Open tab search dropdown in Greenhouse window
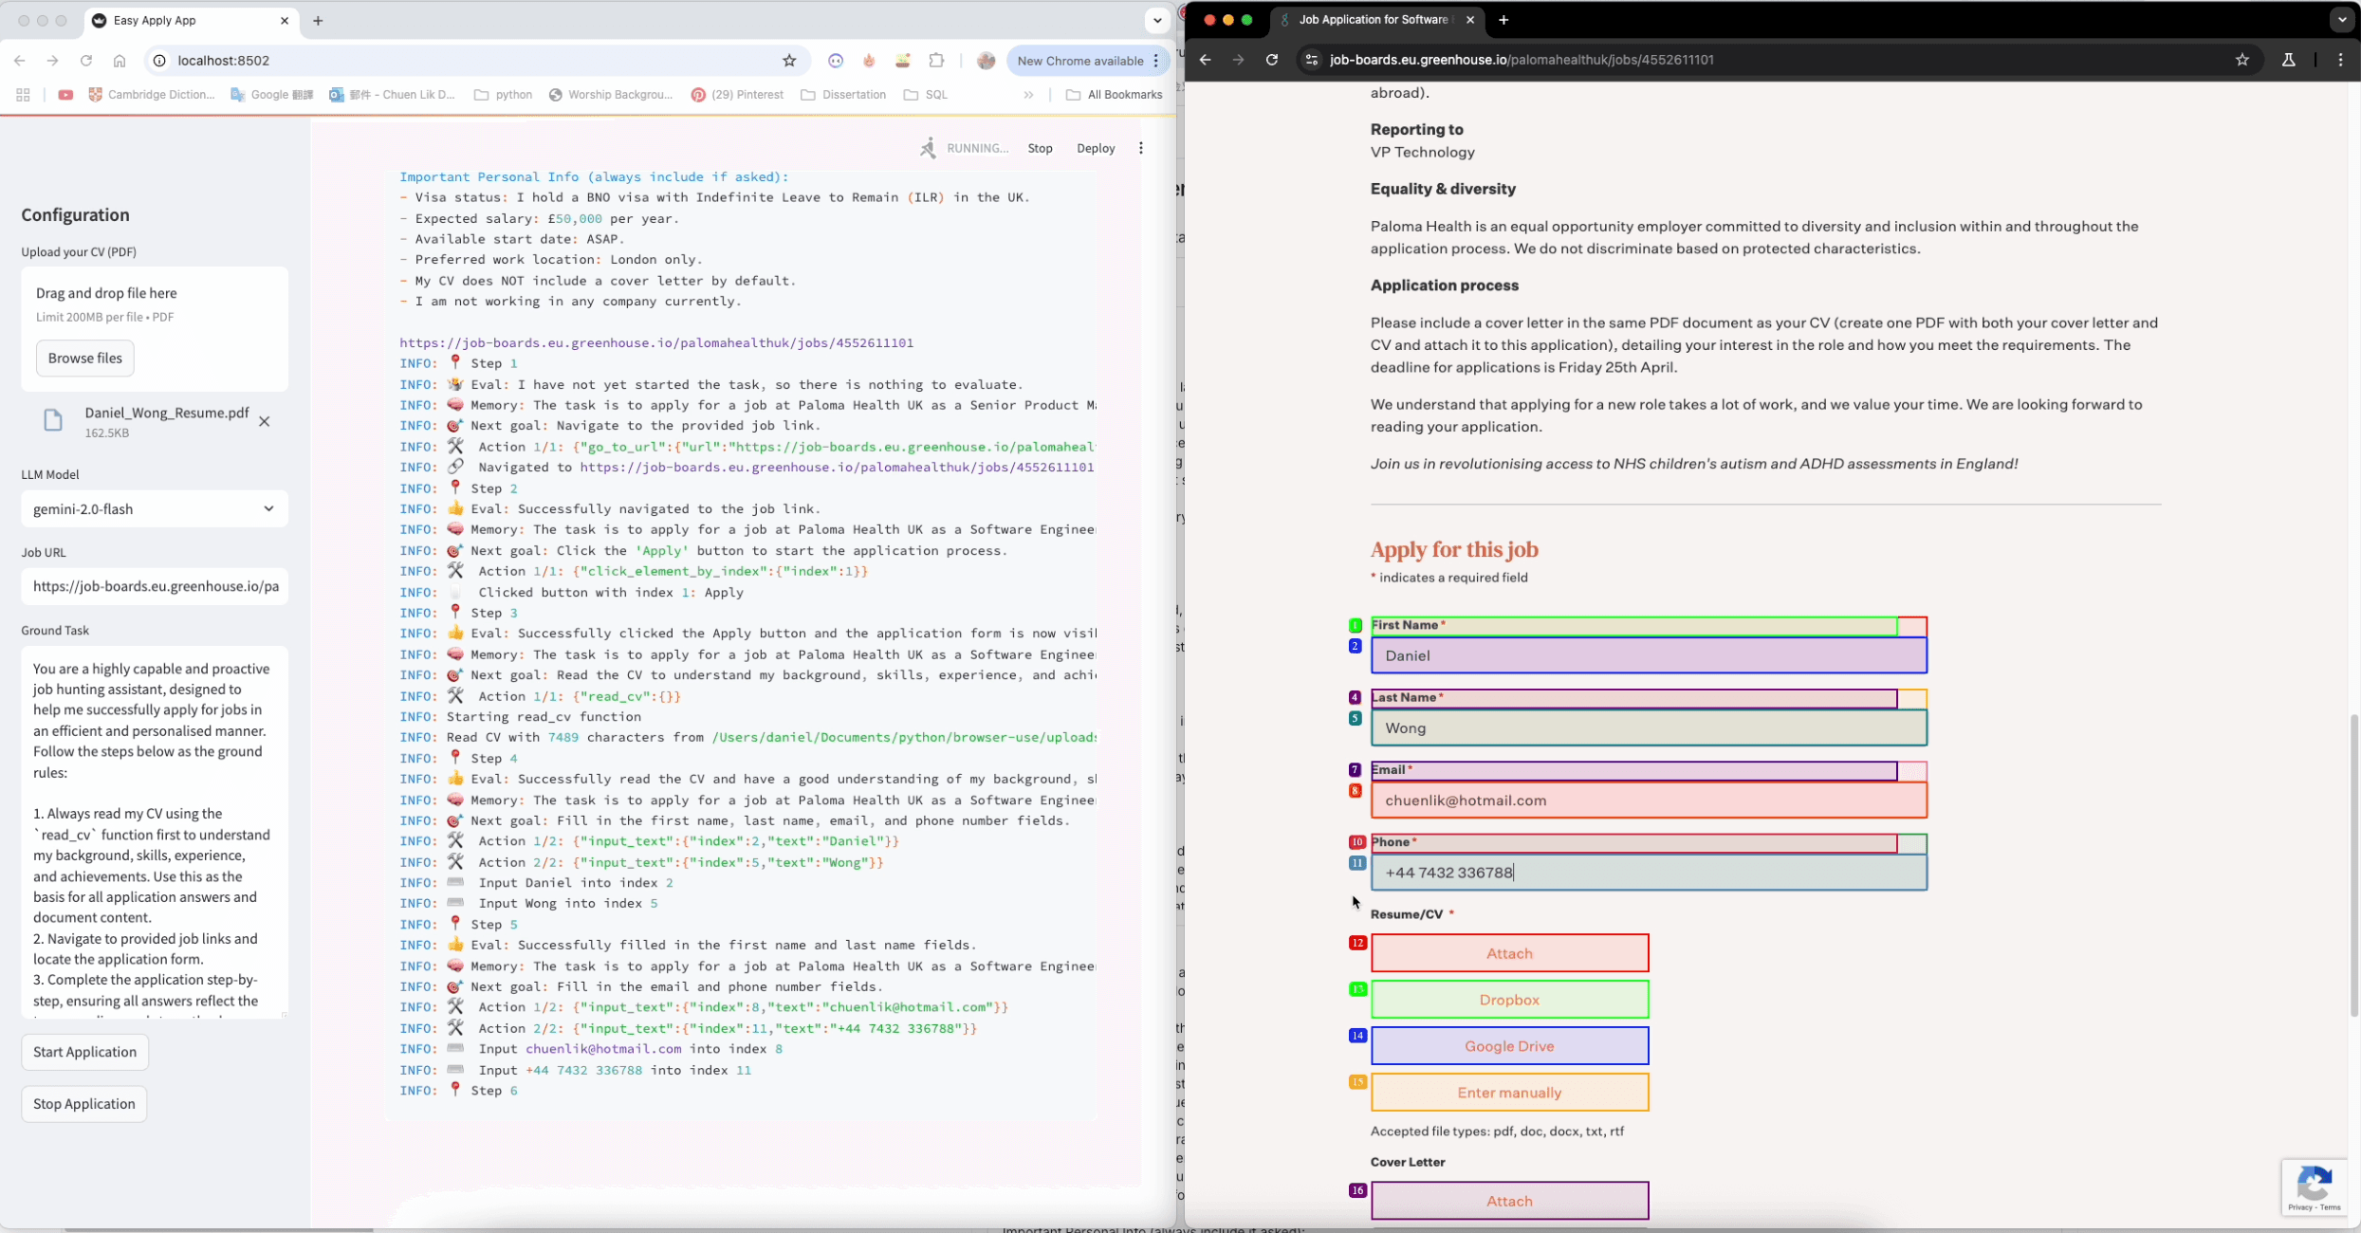 click(x=2342, y=20)
